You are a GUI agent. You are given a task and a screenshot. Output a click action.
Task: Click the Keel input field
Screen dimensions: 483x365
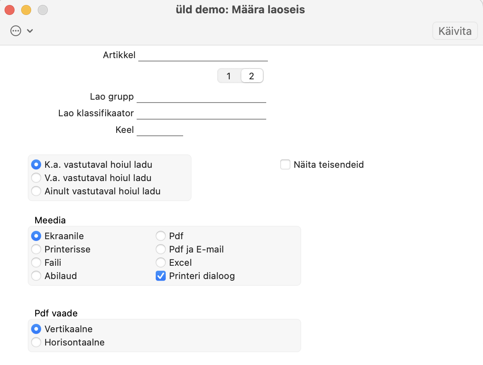click(159, 130)
